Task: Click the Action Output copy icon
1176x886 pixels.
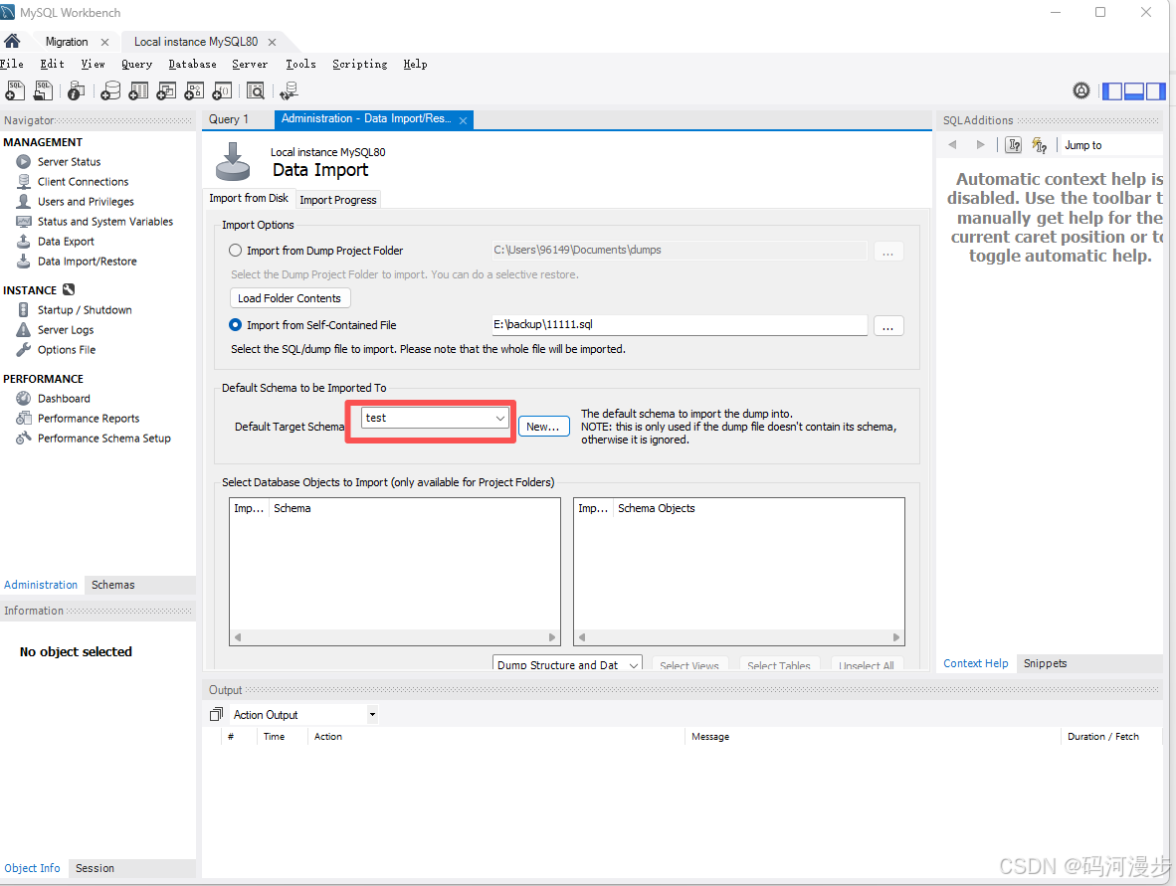Action: click(x=216, y=714)
